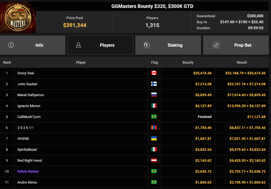Click Russia flag beside Marat Gallyamov

click(154, 95)
